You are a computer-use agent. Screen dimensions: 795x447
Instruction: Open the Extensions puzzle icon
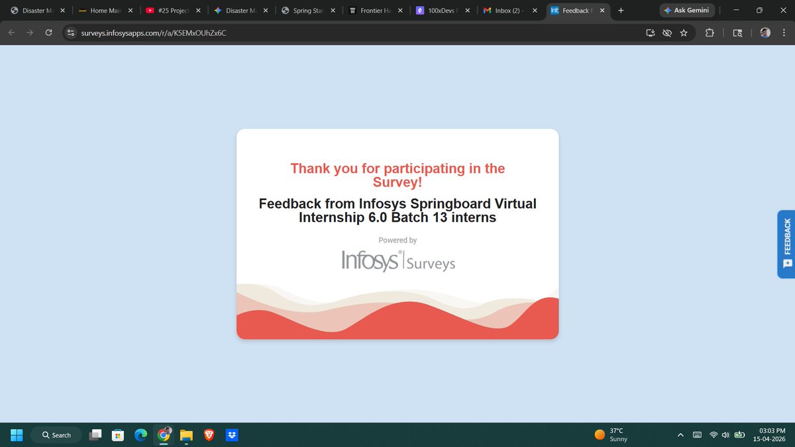pyautogui.click(x=710, y=32)
